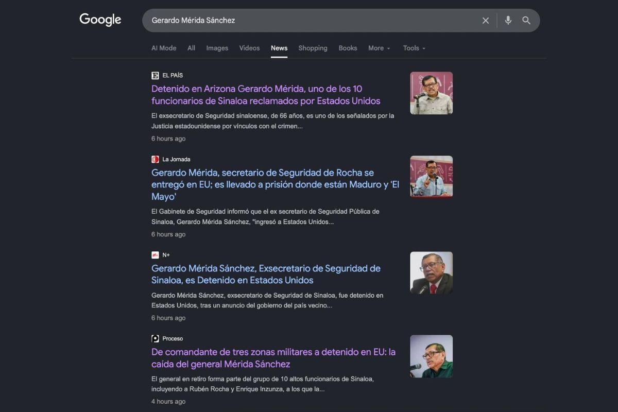The image size is (618, 412).
Task: Open the Videos tab
Action: [249, 48]
